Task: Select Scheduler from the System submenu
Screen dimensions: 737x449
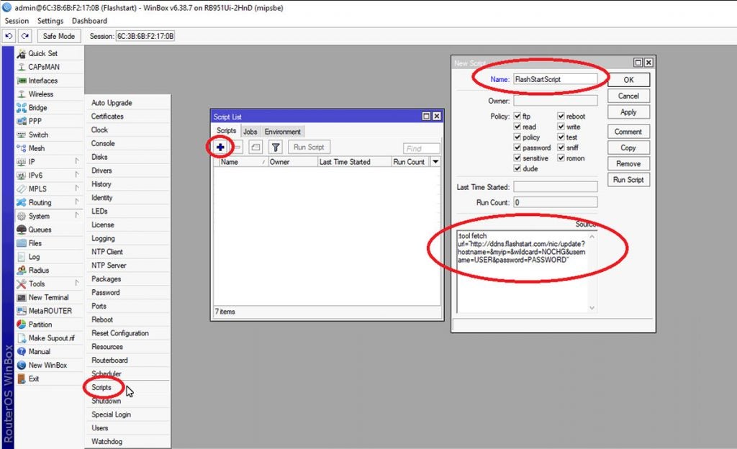Action: (x=106, y=373)
